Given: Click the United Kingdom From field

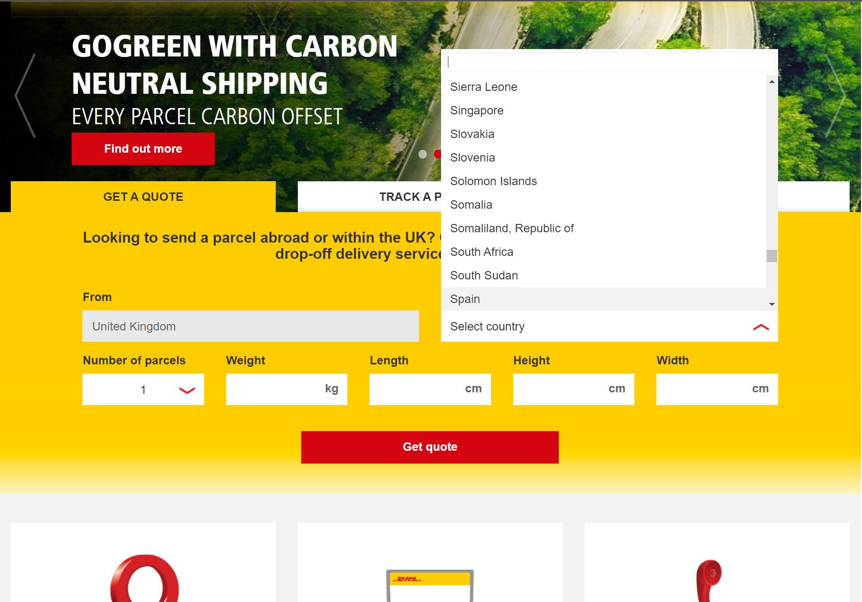Looking at the screenshot, I should tap(251, 326).
